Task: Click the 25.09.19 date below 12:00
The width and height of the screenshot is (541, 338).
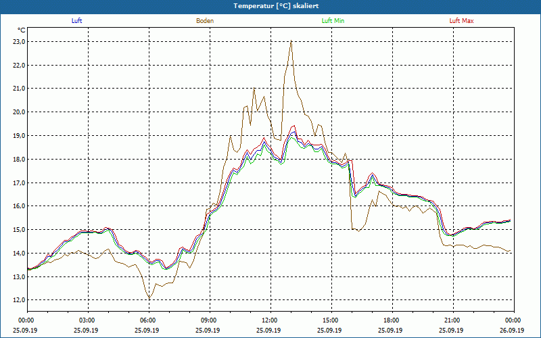Action: tap(268, 330)
